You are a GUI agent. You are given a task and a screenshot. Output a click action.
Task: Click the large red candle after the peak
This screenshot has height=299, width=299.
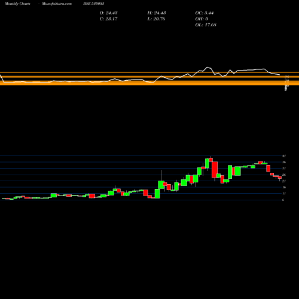click(x=215, y=170)
